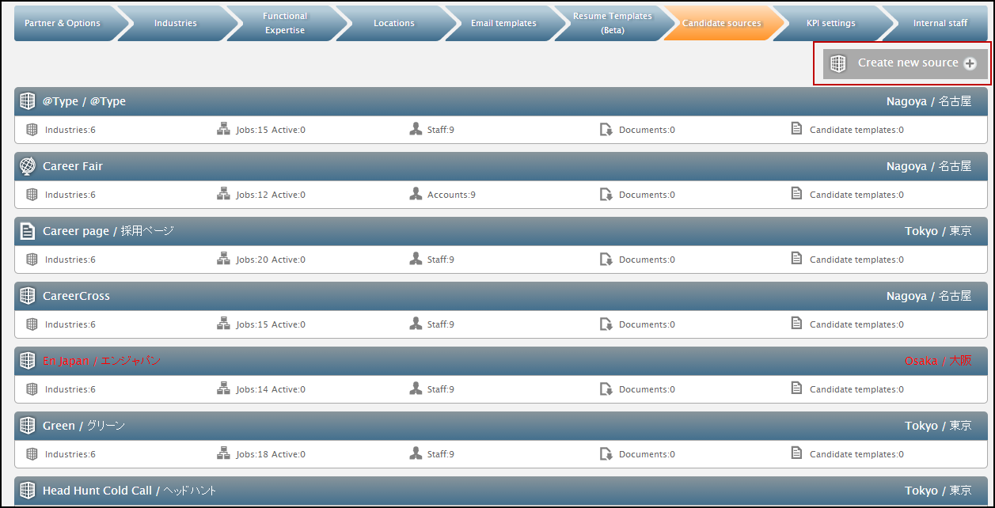Click Staff:9 under CareerCross

click(441, 324)
